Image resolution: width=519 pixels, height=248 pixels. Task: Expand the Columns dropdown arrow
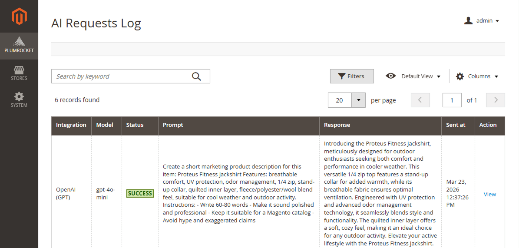496,76
